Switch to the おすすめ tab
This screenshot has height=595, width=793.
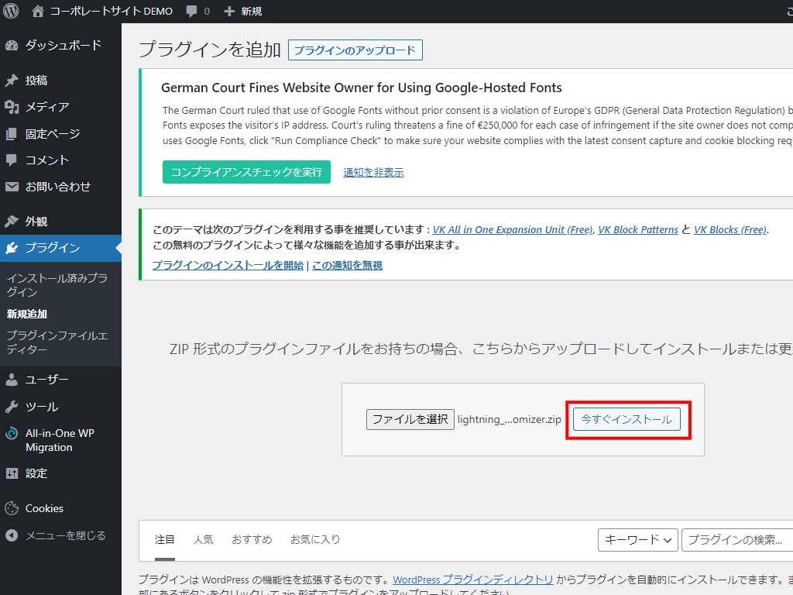click(252, 539)
